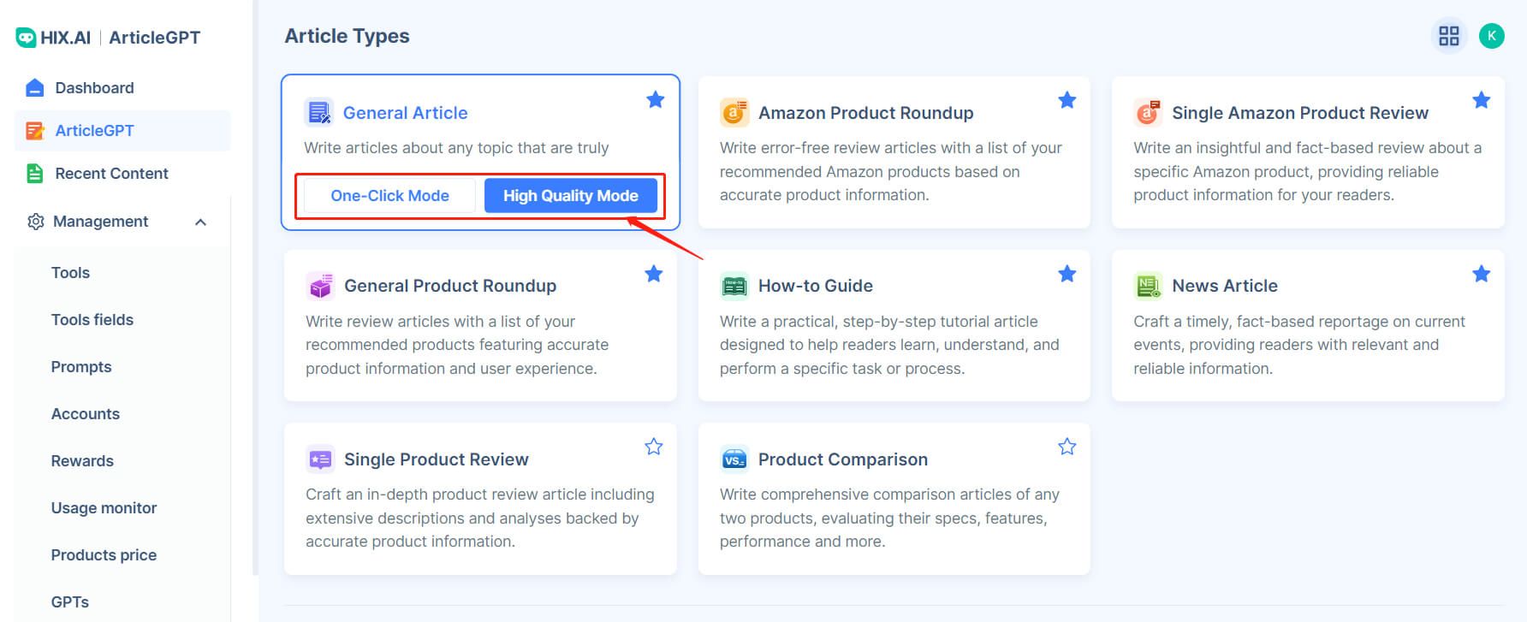Screen dimensions: 1527x622
Task: Click the News Article card icon
Action: [x=1148, y=286]
